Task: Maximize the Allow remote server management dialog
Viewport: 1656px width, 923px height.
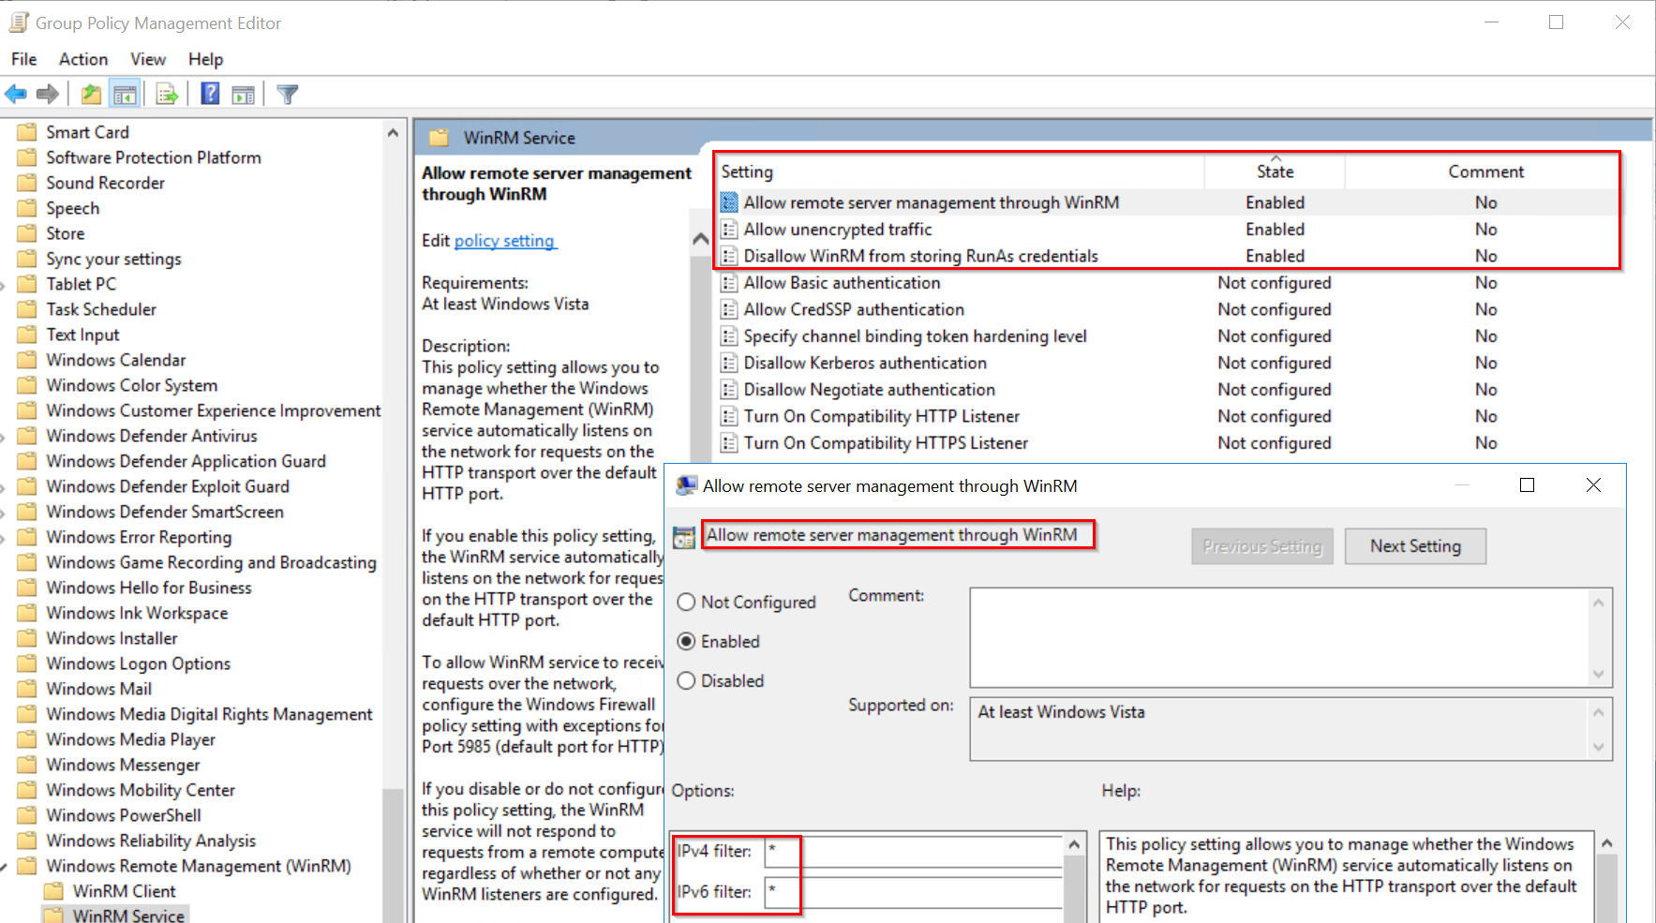Action: coord(1527,484)
